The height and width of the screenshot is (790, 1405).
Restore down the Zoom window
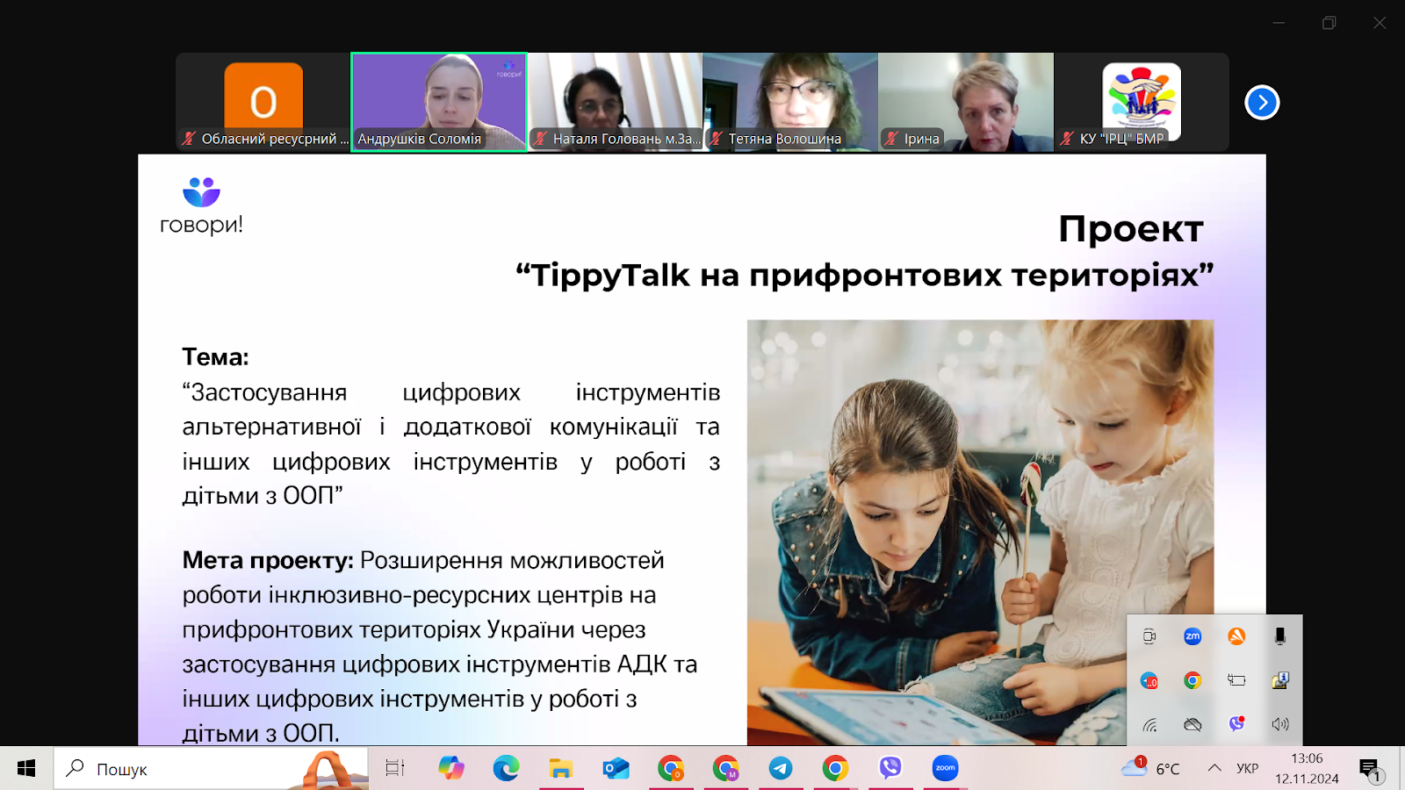[x=1329, y=23]
